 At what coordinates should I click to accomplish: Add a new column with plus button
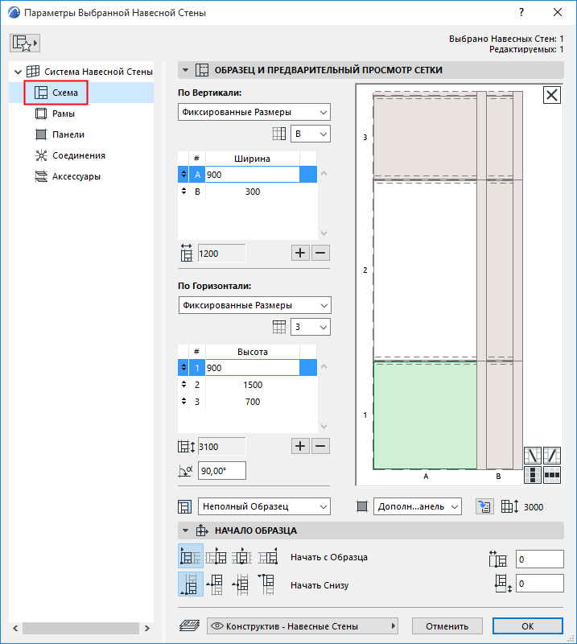coord(300,253)
